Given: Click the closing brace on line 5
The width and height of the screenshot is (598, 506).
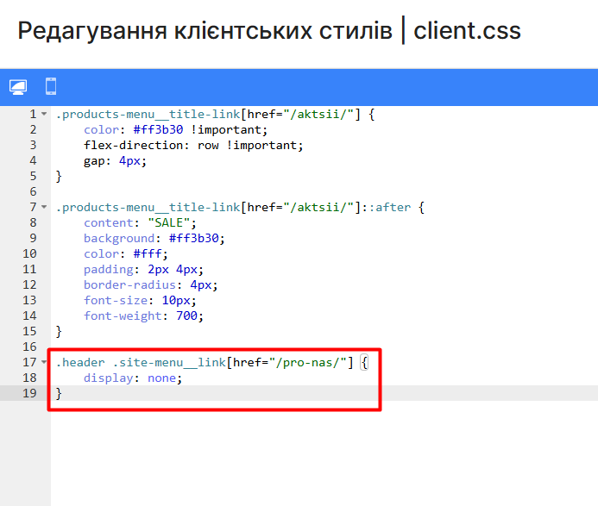Looking at the screenshot, I should click(x=59, y=176).
